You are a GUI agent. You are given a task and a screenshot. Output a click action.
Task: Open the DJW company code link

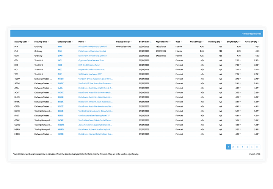click(60, 56)
